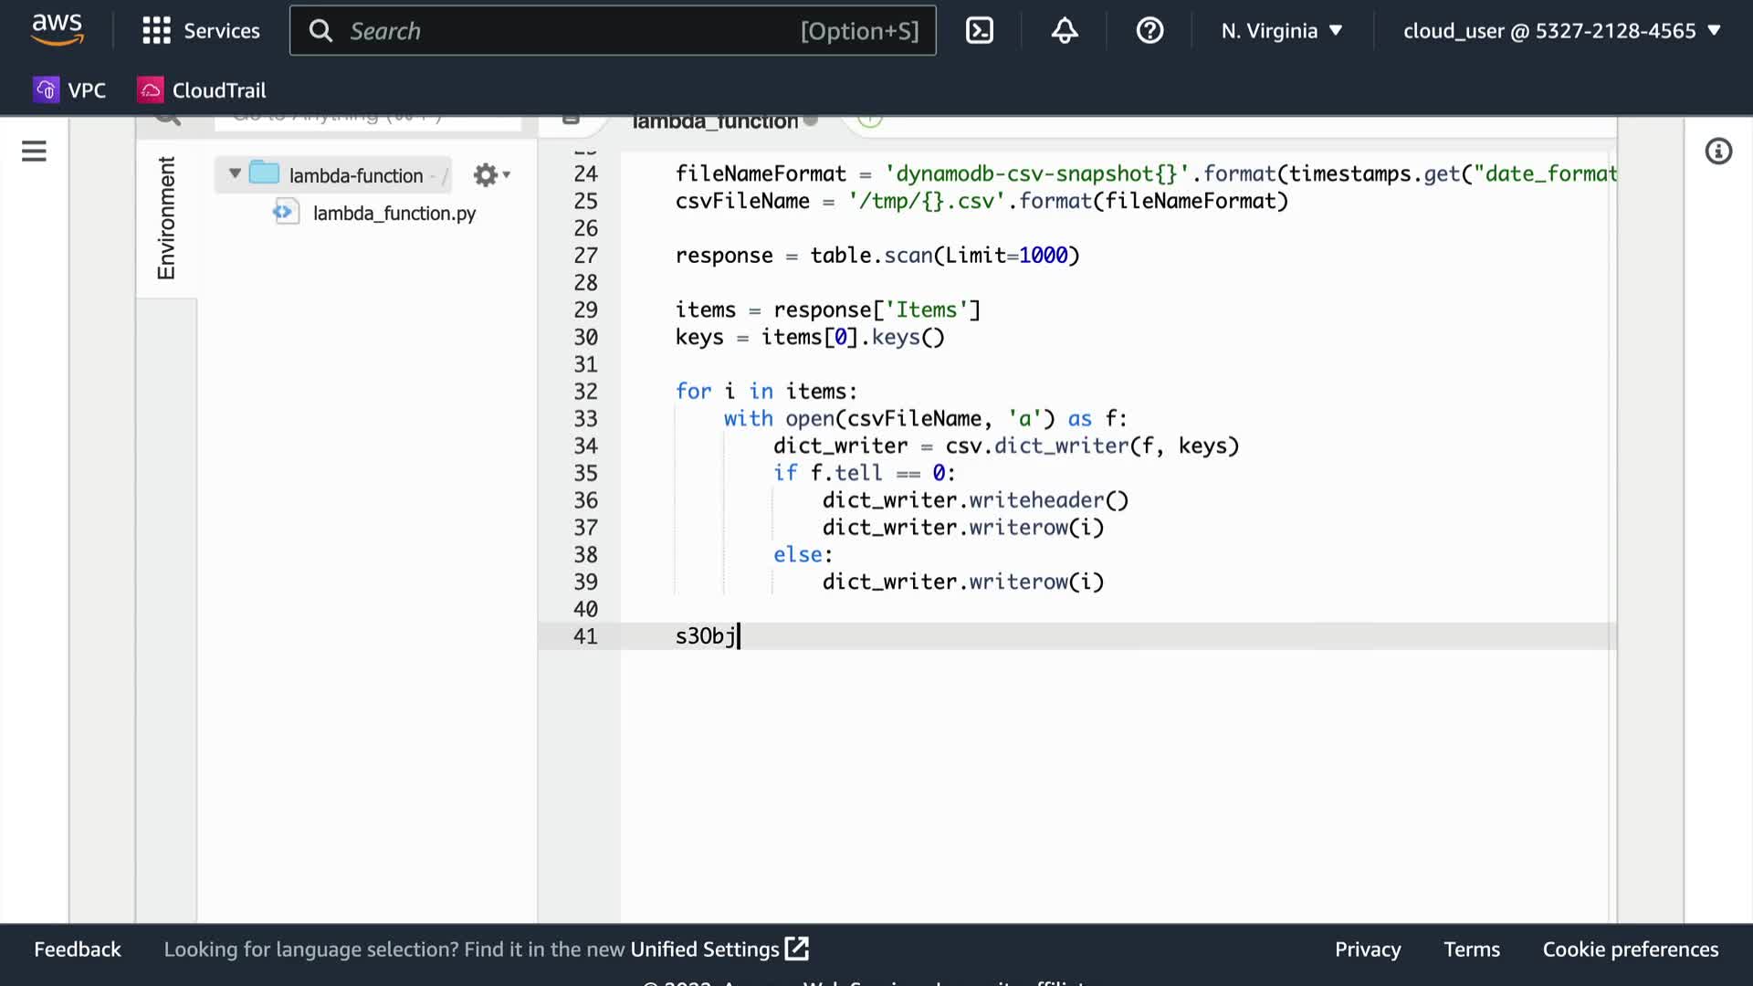Open the notifications bell

[1065, 31]
